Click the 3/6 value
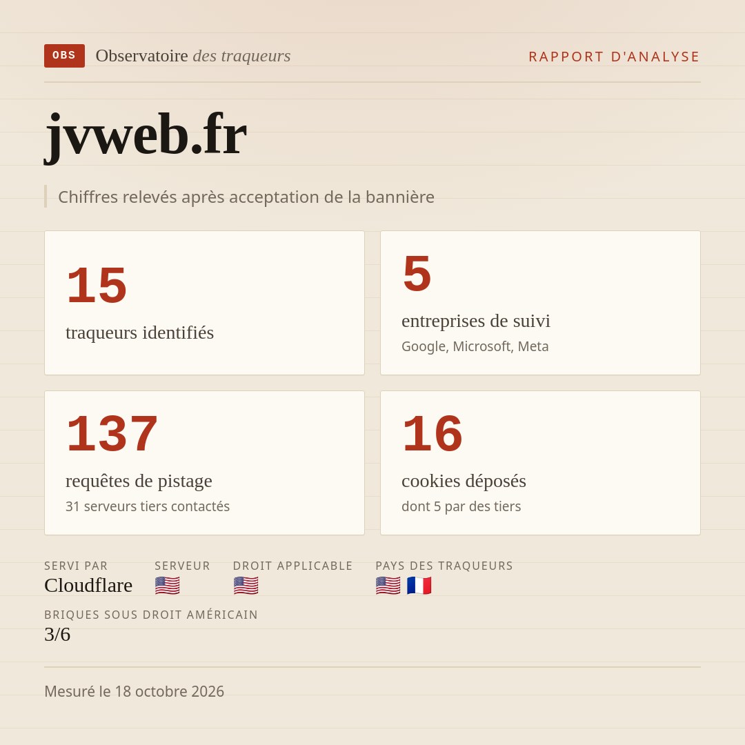 click(x=57, y=635)
